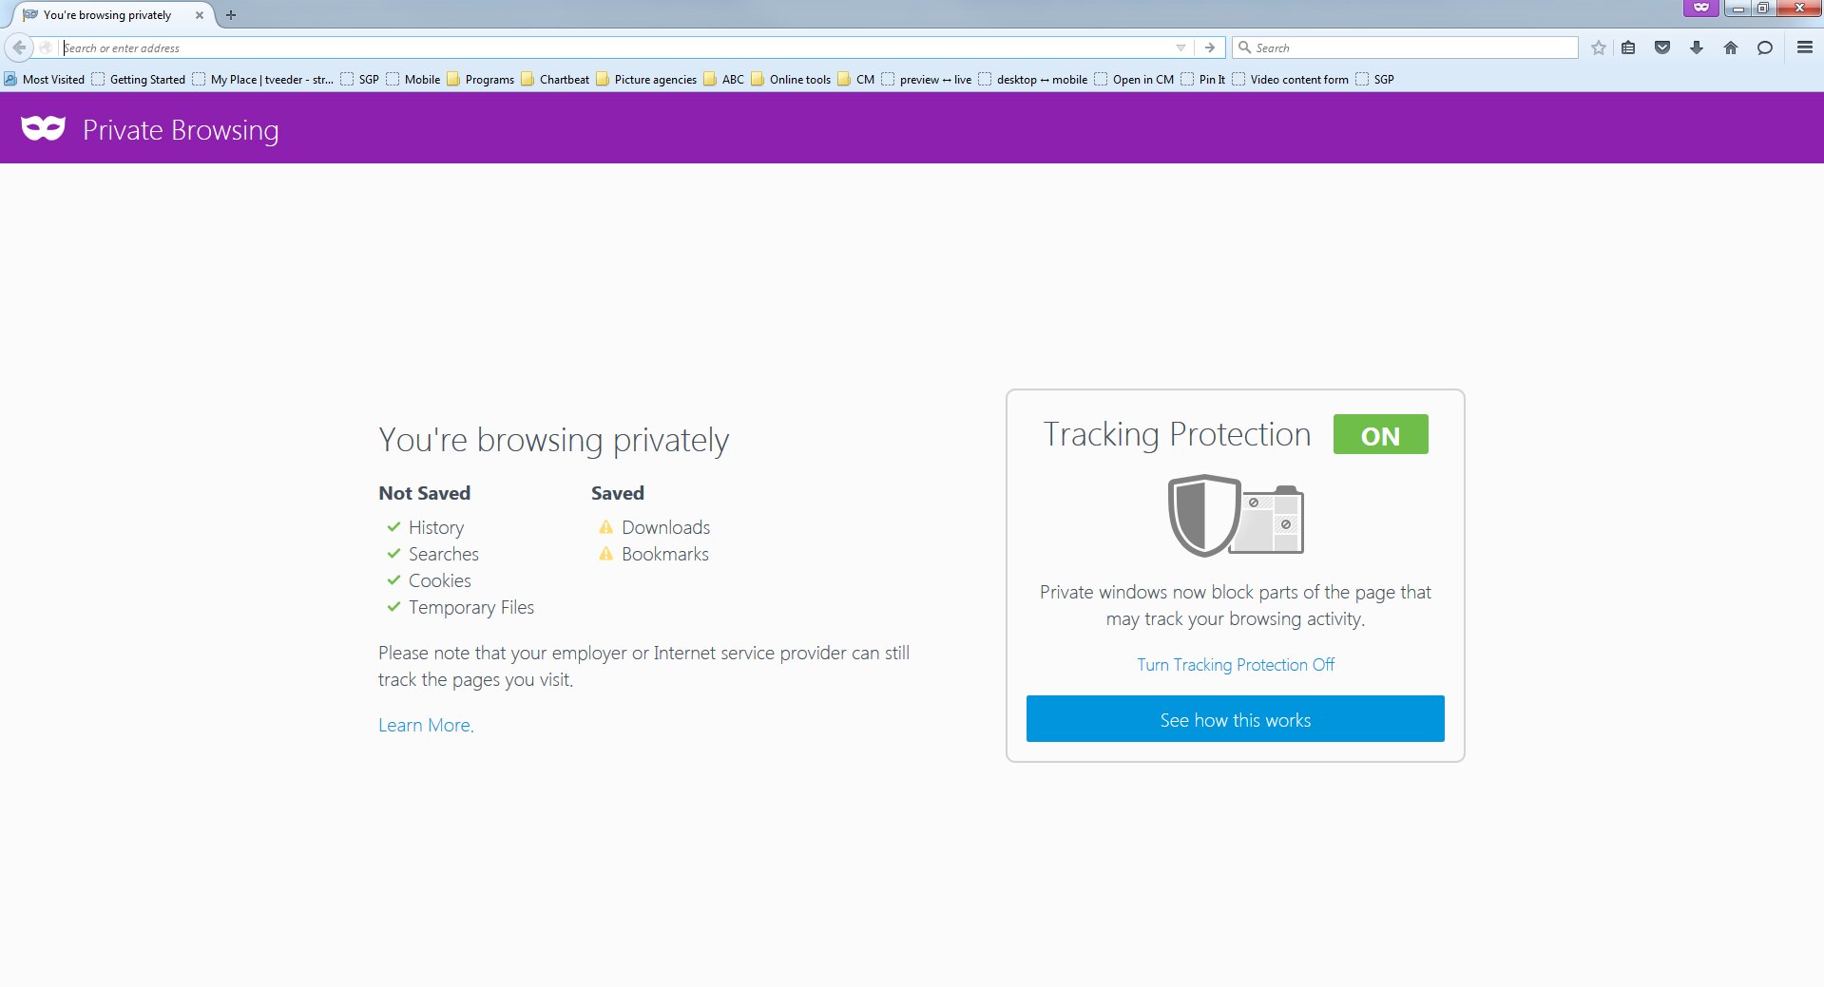Open a new tab with plus button
Image resolution: width=1824 pixels, height=987 pixels.
(x=231, y=15)
